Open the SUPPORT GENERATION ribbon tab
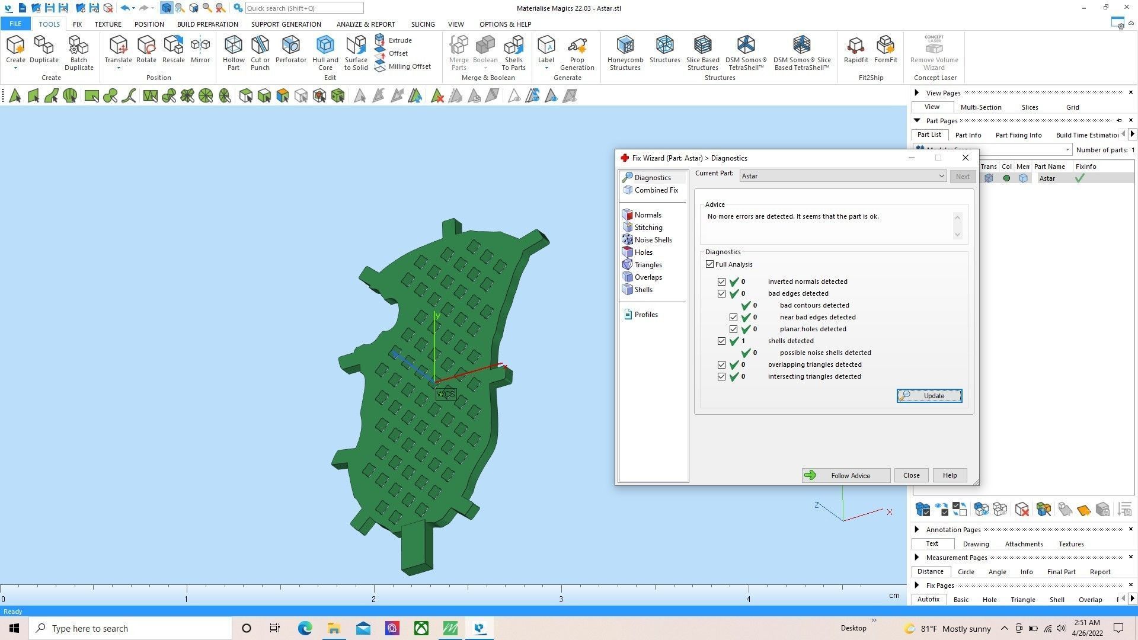 (x=286, y=24)
